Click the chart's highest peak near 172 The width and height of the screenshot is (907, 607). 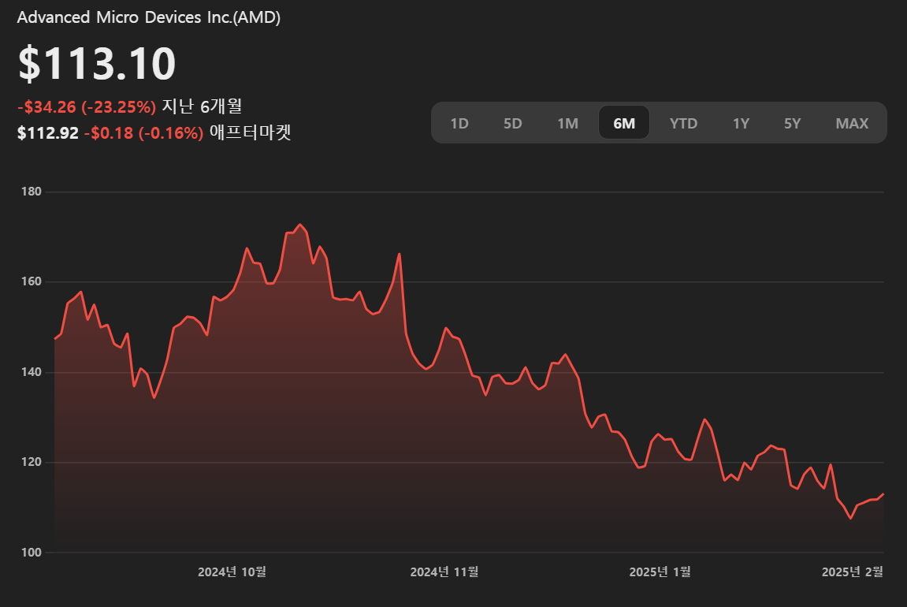pyautogui.click(x=299, y=225)
